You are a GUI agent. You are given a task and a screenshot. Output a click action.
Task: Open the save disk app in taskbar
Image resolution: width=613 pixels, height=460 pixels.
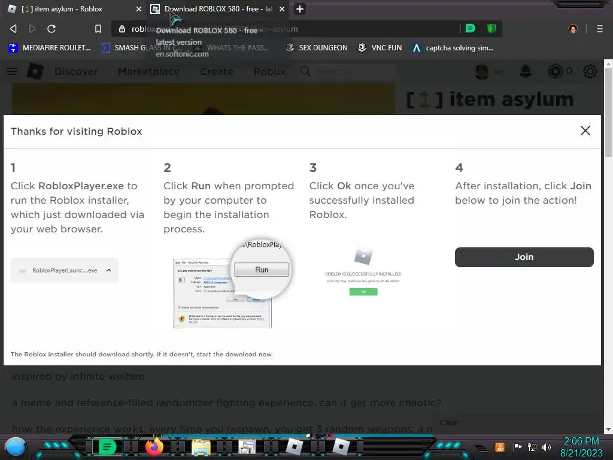pos(247,447)
